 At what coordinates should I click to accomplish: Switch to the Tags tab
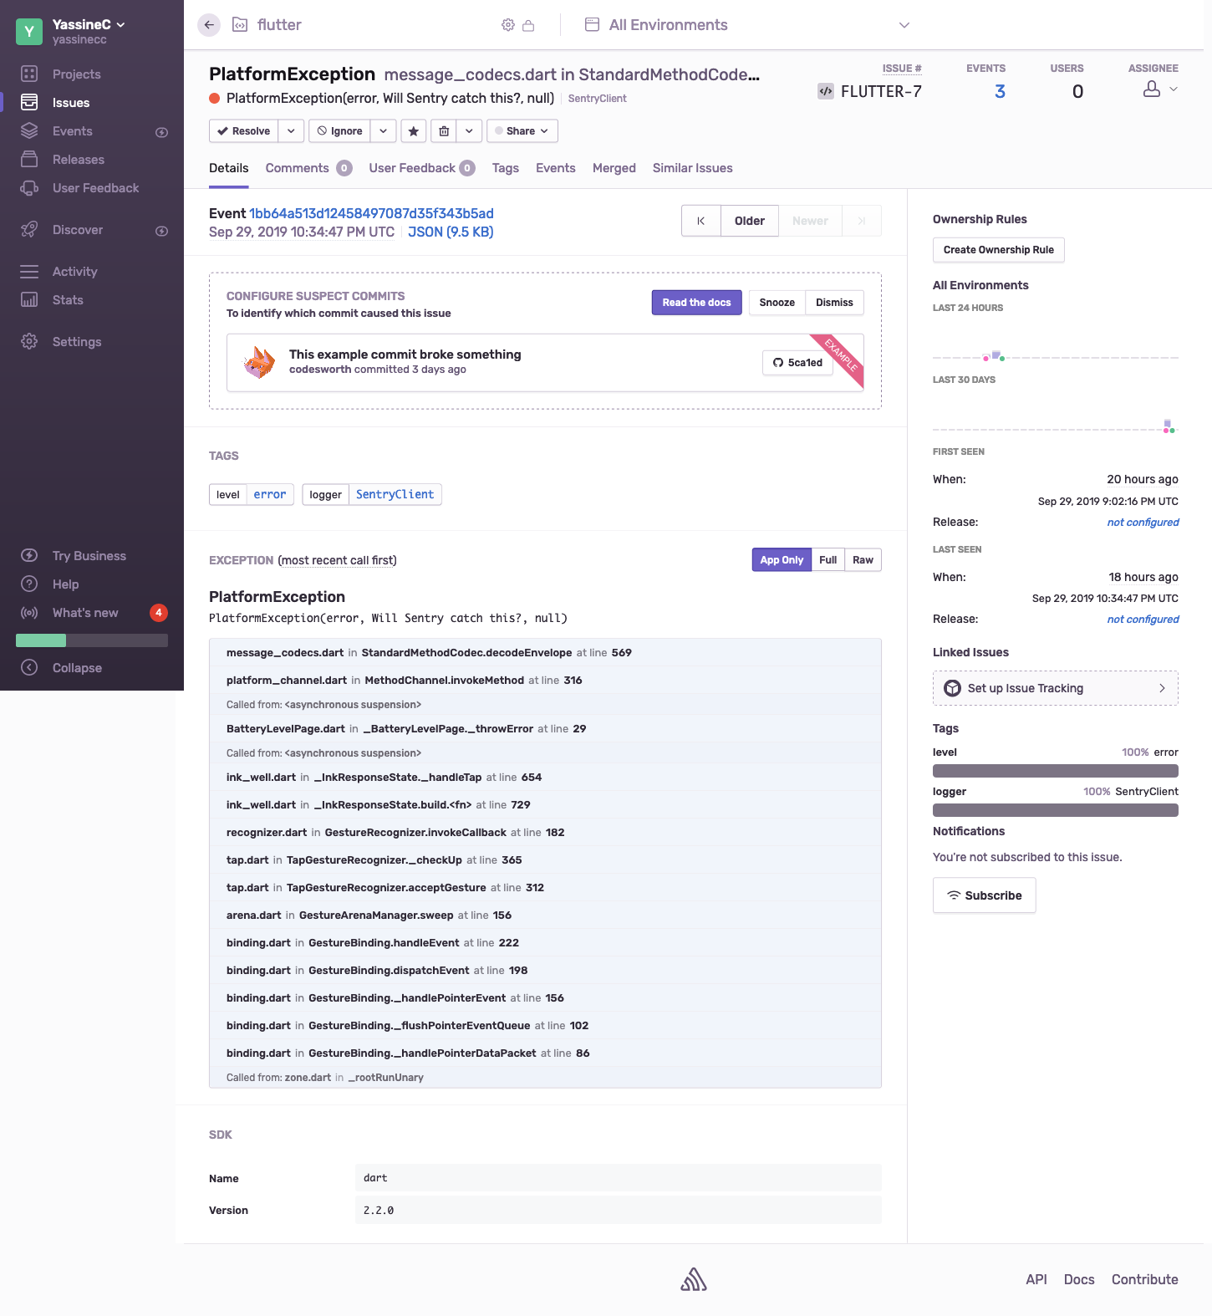(506, 168)
